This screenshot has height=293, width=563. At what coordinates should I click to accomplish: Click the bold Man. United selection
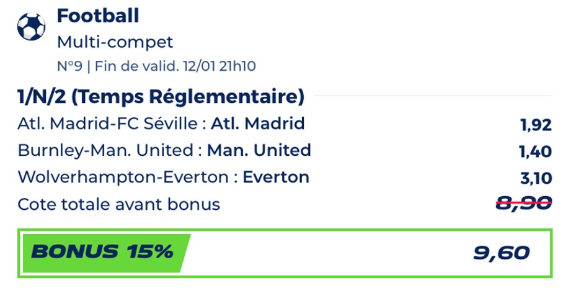click(259, 151)
